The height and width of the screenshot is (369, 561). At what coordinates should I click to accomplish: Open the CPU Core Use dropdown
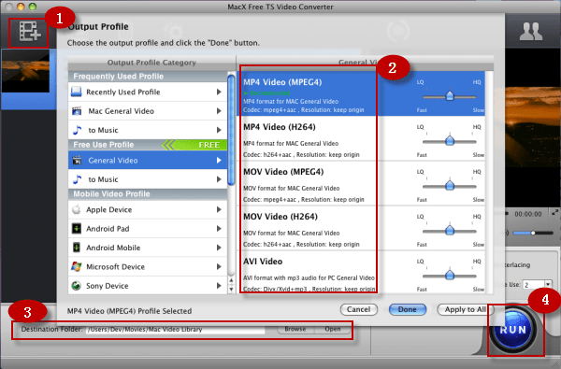[548, 285]
